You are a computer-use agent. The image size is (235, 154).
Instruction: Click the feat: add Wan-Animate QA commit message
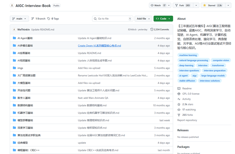[x=93, y=98]
